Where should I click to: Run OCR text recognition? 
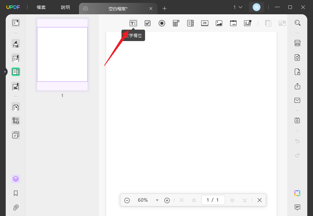(297, 43)
